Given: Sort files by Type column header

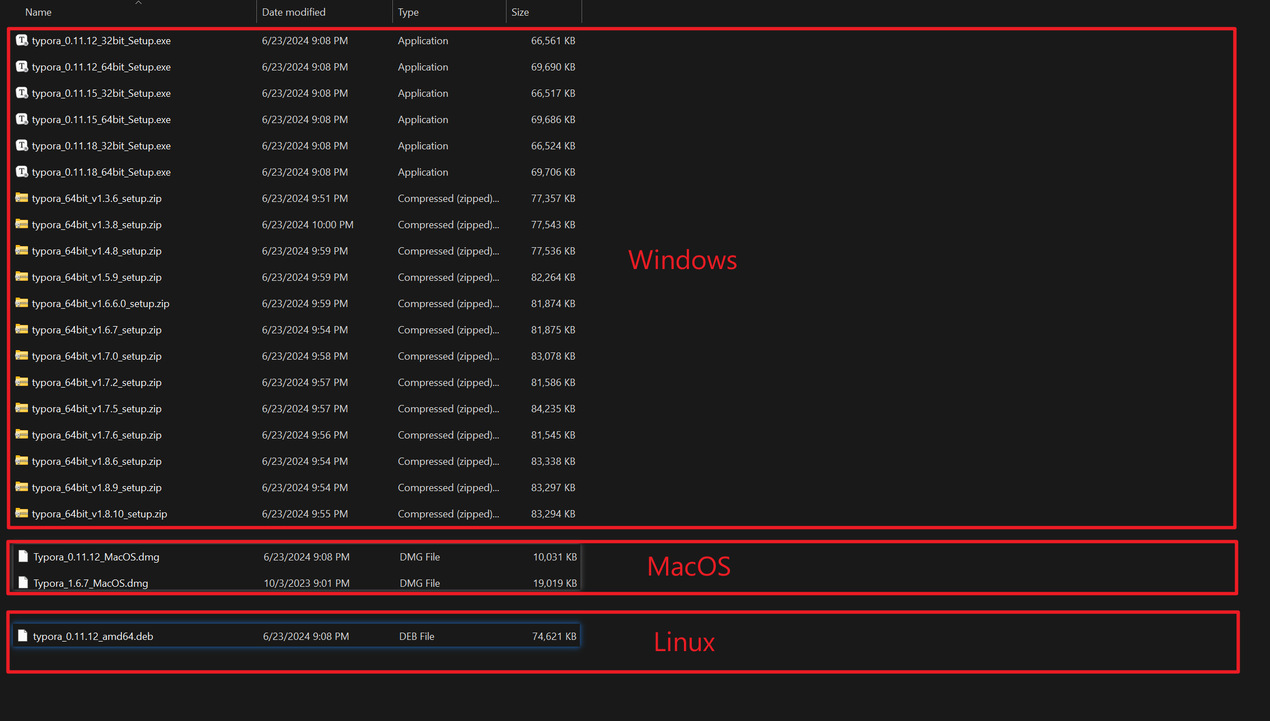Looking at the screenshot, I should [408, 12].
